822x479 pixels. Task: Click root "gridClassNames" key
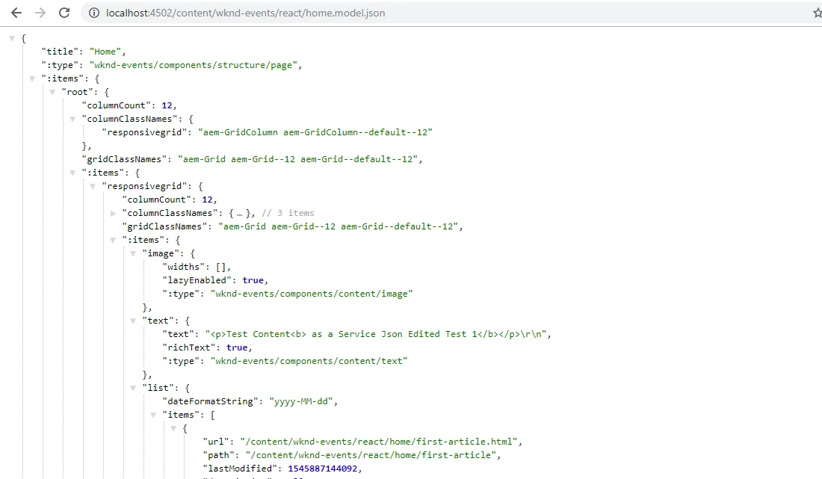pos(124,158)
